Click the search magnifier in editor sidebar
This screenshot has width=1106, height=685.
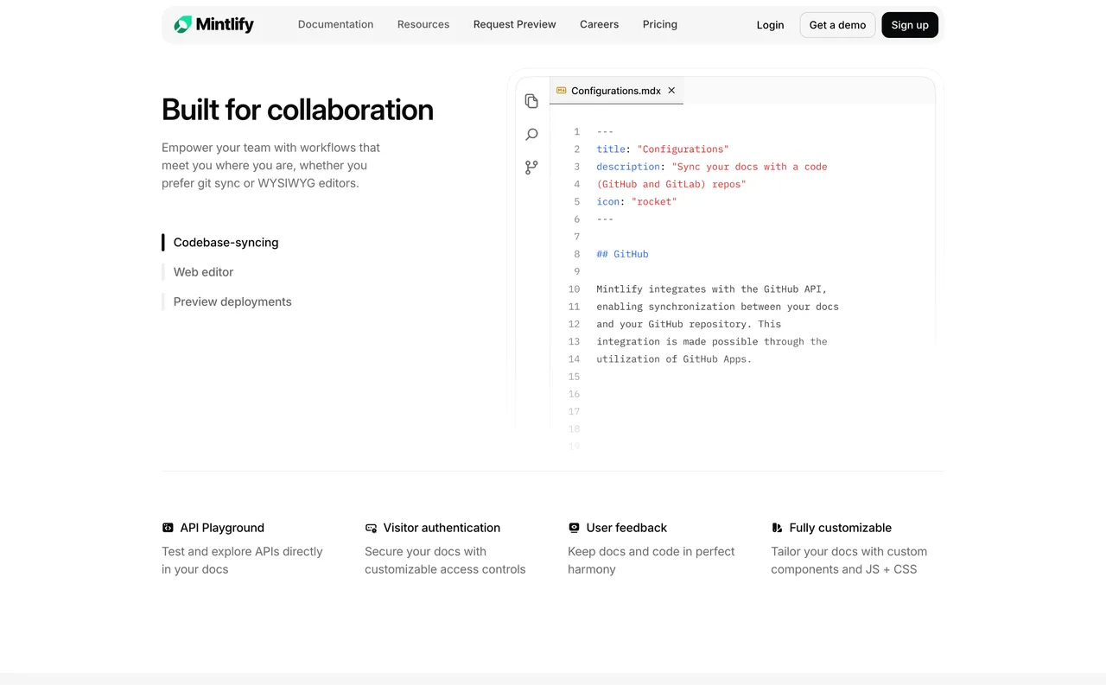coord(531,135)
